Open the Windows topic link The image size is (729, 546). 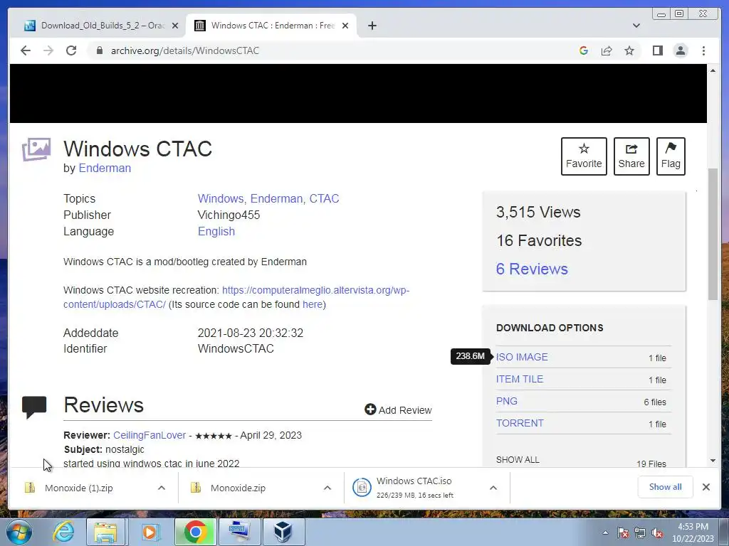(x=221, y=199)
